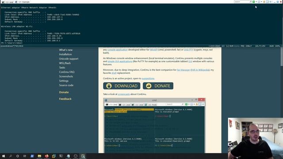The height and width of the screenshot is (159, 283).
Task: Open the Settings sidebar link
Action: click(64, 81)
